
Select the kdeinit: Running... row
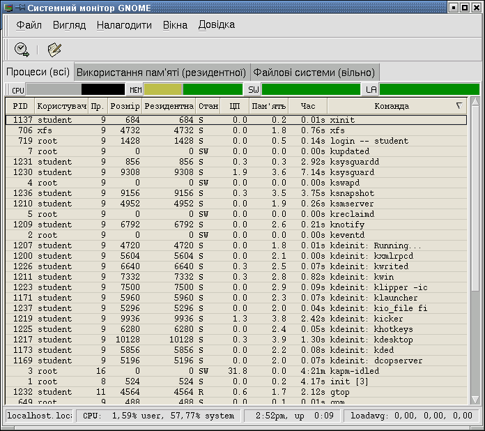236,245
